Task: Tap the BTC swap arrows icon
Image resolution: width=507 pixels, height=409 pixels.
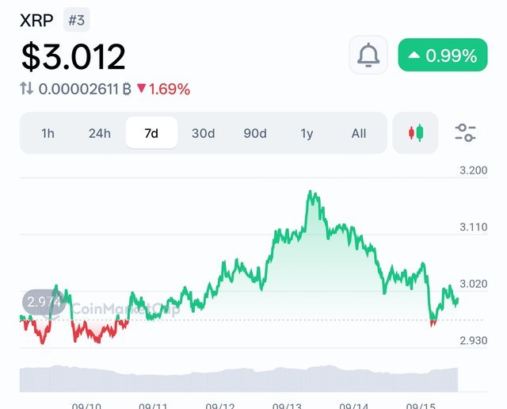Action: (27, 89)
